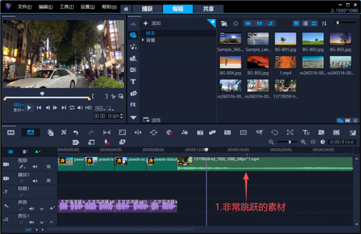Click the record voice-over microphone icon

[107, 142]
